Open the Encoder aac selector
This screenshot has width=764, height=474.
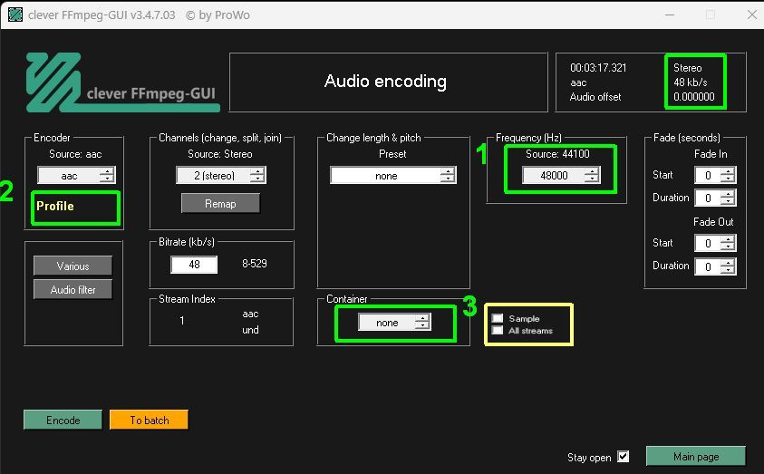pos(76,176)
